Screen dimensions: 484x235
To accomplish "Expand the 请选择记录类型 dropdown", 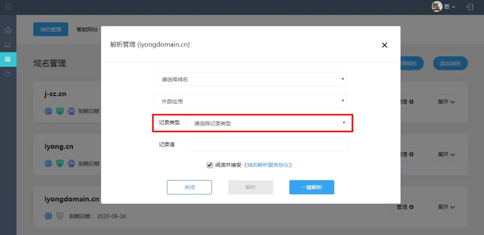I will coord(266,123).
